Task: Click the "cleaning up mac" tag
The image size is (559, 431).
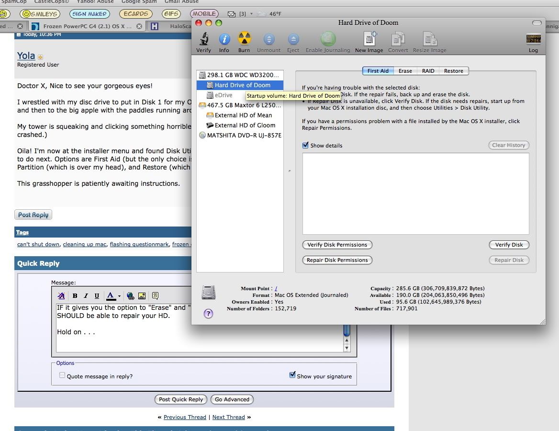Action: tap(85, 244)
